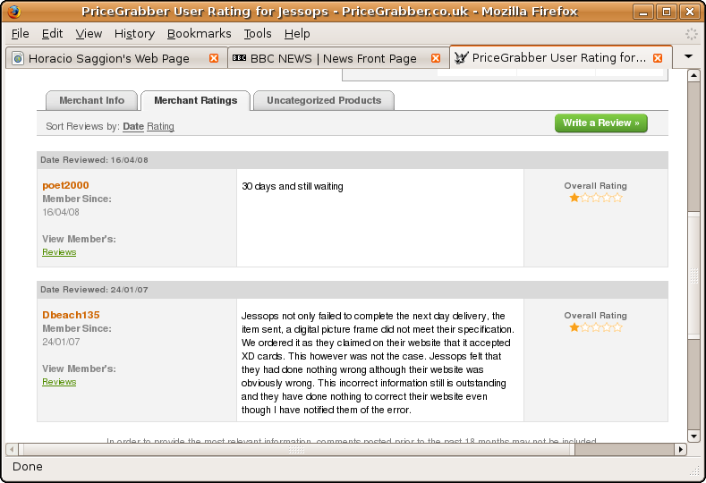Image resolution: width=706 pixels, height=483 pixels.
Task: Open the list-all-tabs dropdown arrow
Action: tap(688, 56)
